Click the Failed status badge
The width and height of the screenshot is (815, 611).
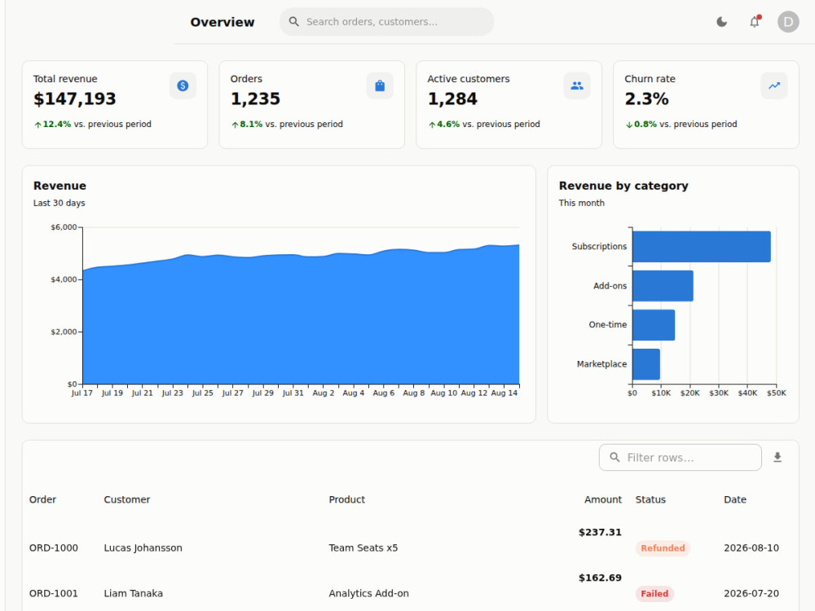[x=654, y=594]
